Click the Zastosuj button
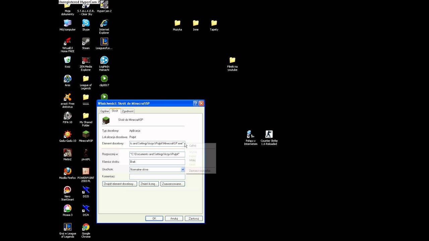 pos(194,219)
